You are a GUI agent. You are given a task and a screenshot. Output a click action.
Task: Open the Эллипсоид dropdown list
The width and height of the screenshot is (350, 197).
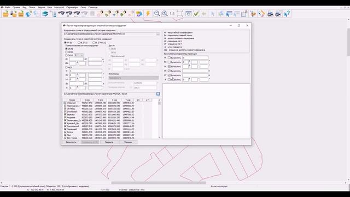[133, 78]
